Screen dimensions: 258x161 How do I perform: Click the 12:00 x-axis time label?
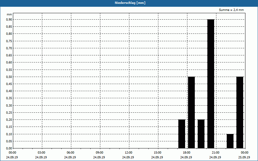coord(128,153)
